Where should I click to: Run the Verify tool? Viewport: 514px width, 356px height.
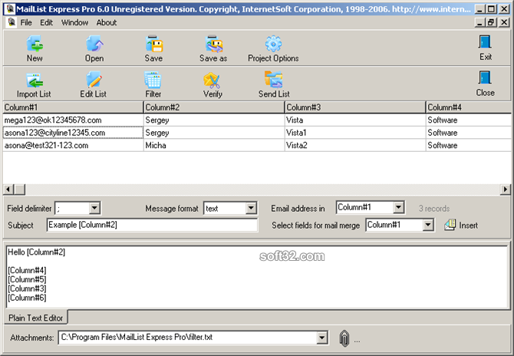tap(213, 85)
